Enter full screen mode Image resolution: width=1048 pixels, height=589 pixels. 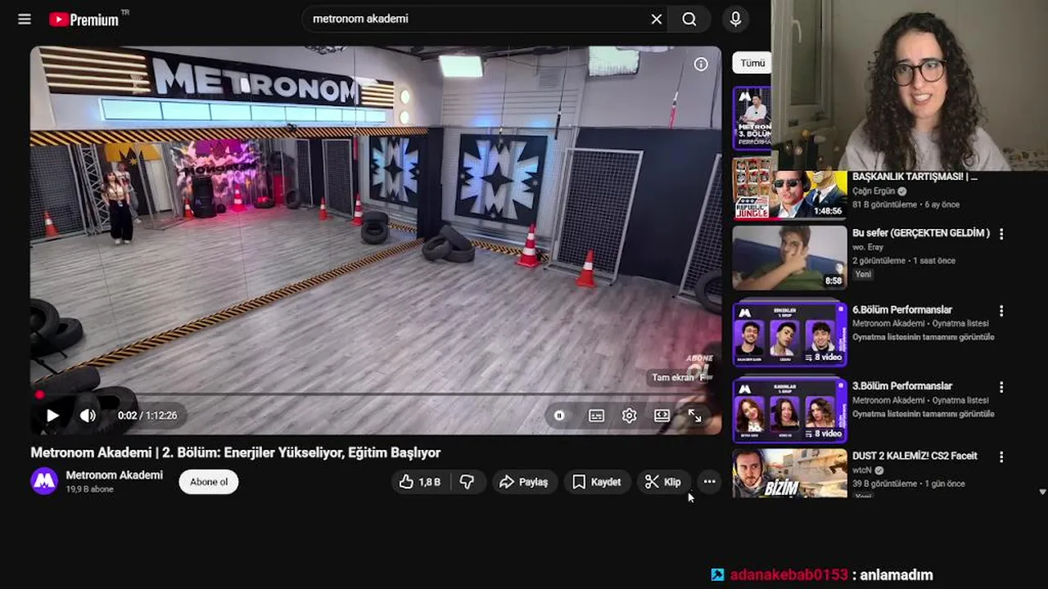pyautogui.click(x=694, y=416)
